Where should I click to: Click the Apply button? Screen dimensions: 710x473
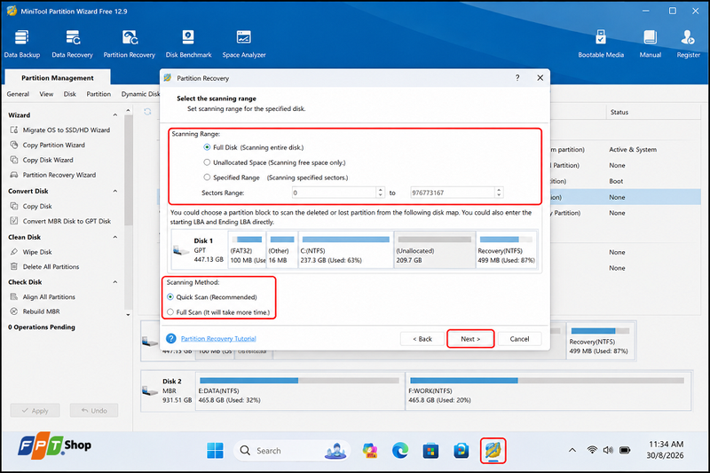coord(35,410)
